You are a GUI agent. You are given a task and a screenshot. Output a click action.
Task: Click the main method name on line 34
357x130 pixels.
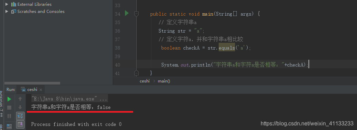tap(207, 14)
